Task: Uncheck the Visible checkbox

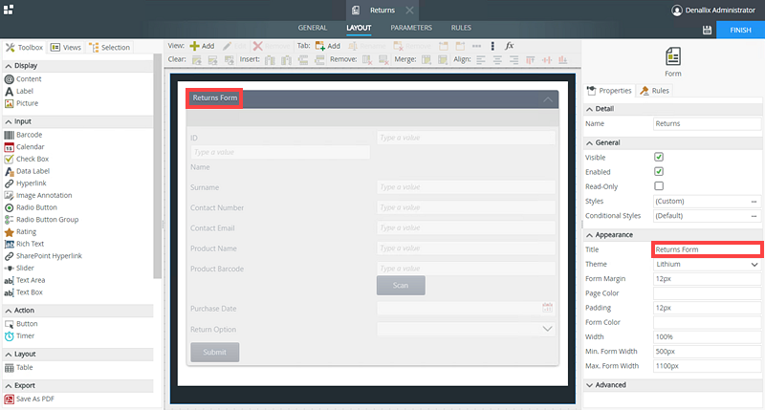Action: pos(659,157)
